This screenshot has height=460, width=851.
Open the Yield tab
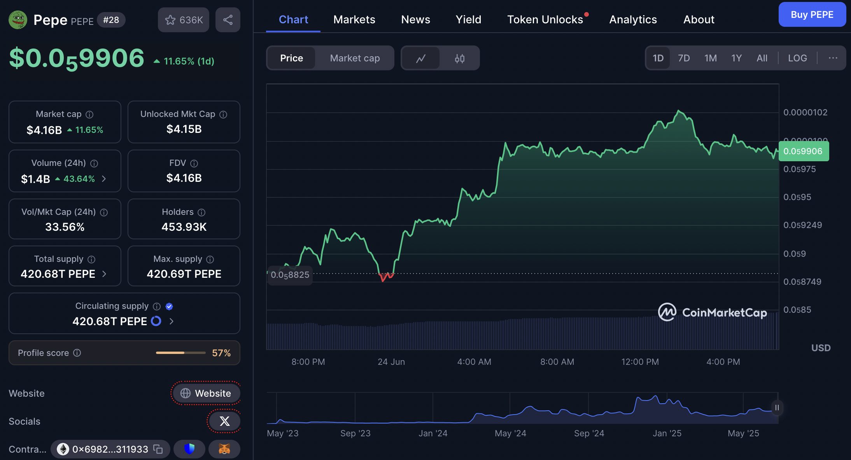coord(468,19)
